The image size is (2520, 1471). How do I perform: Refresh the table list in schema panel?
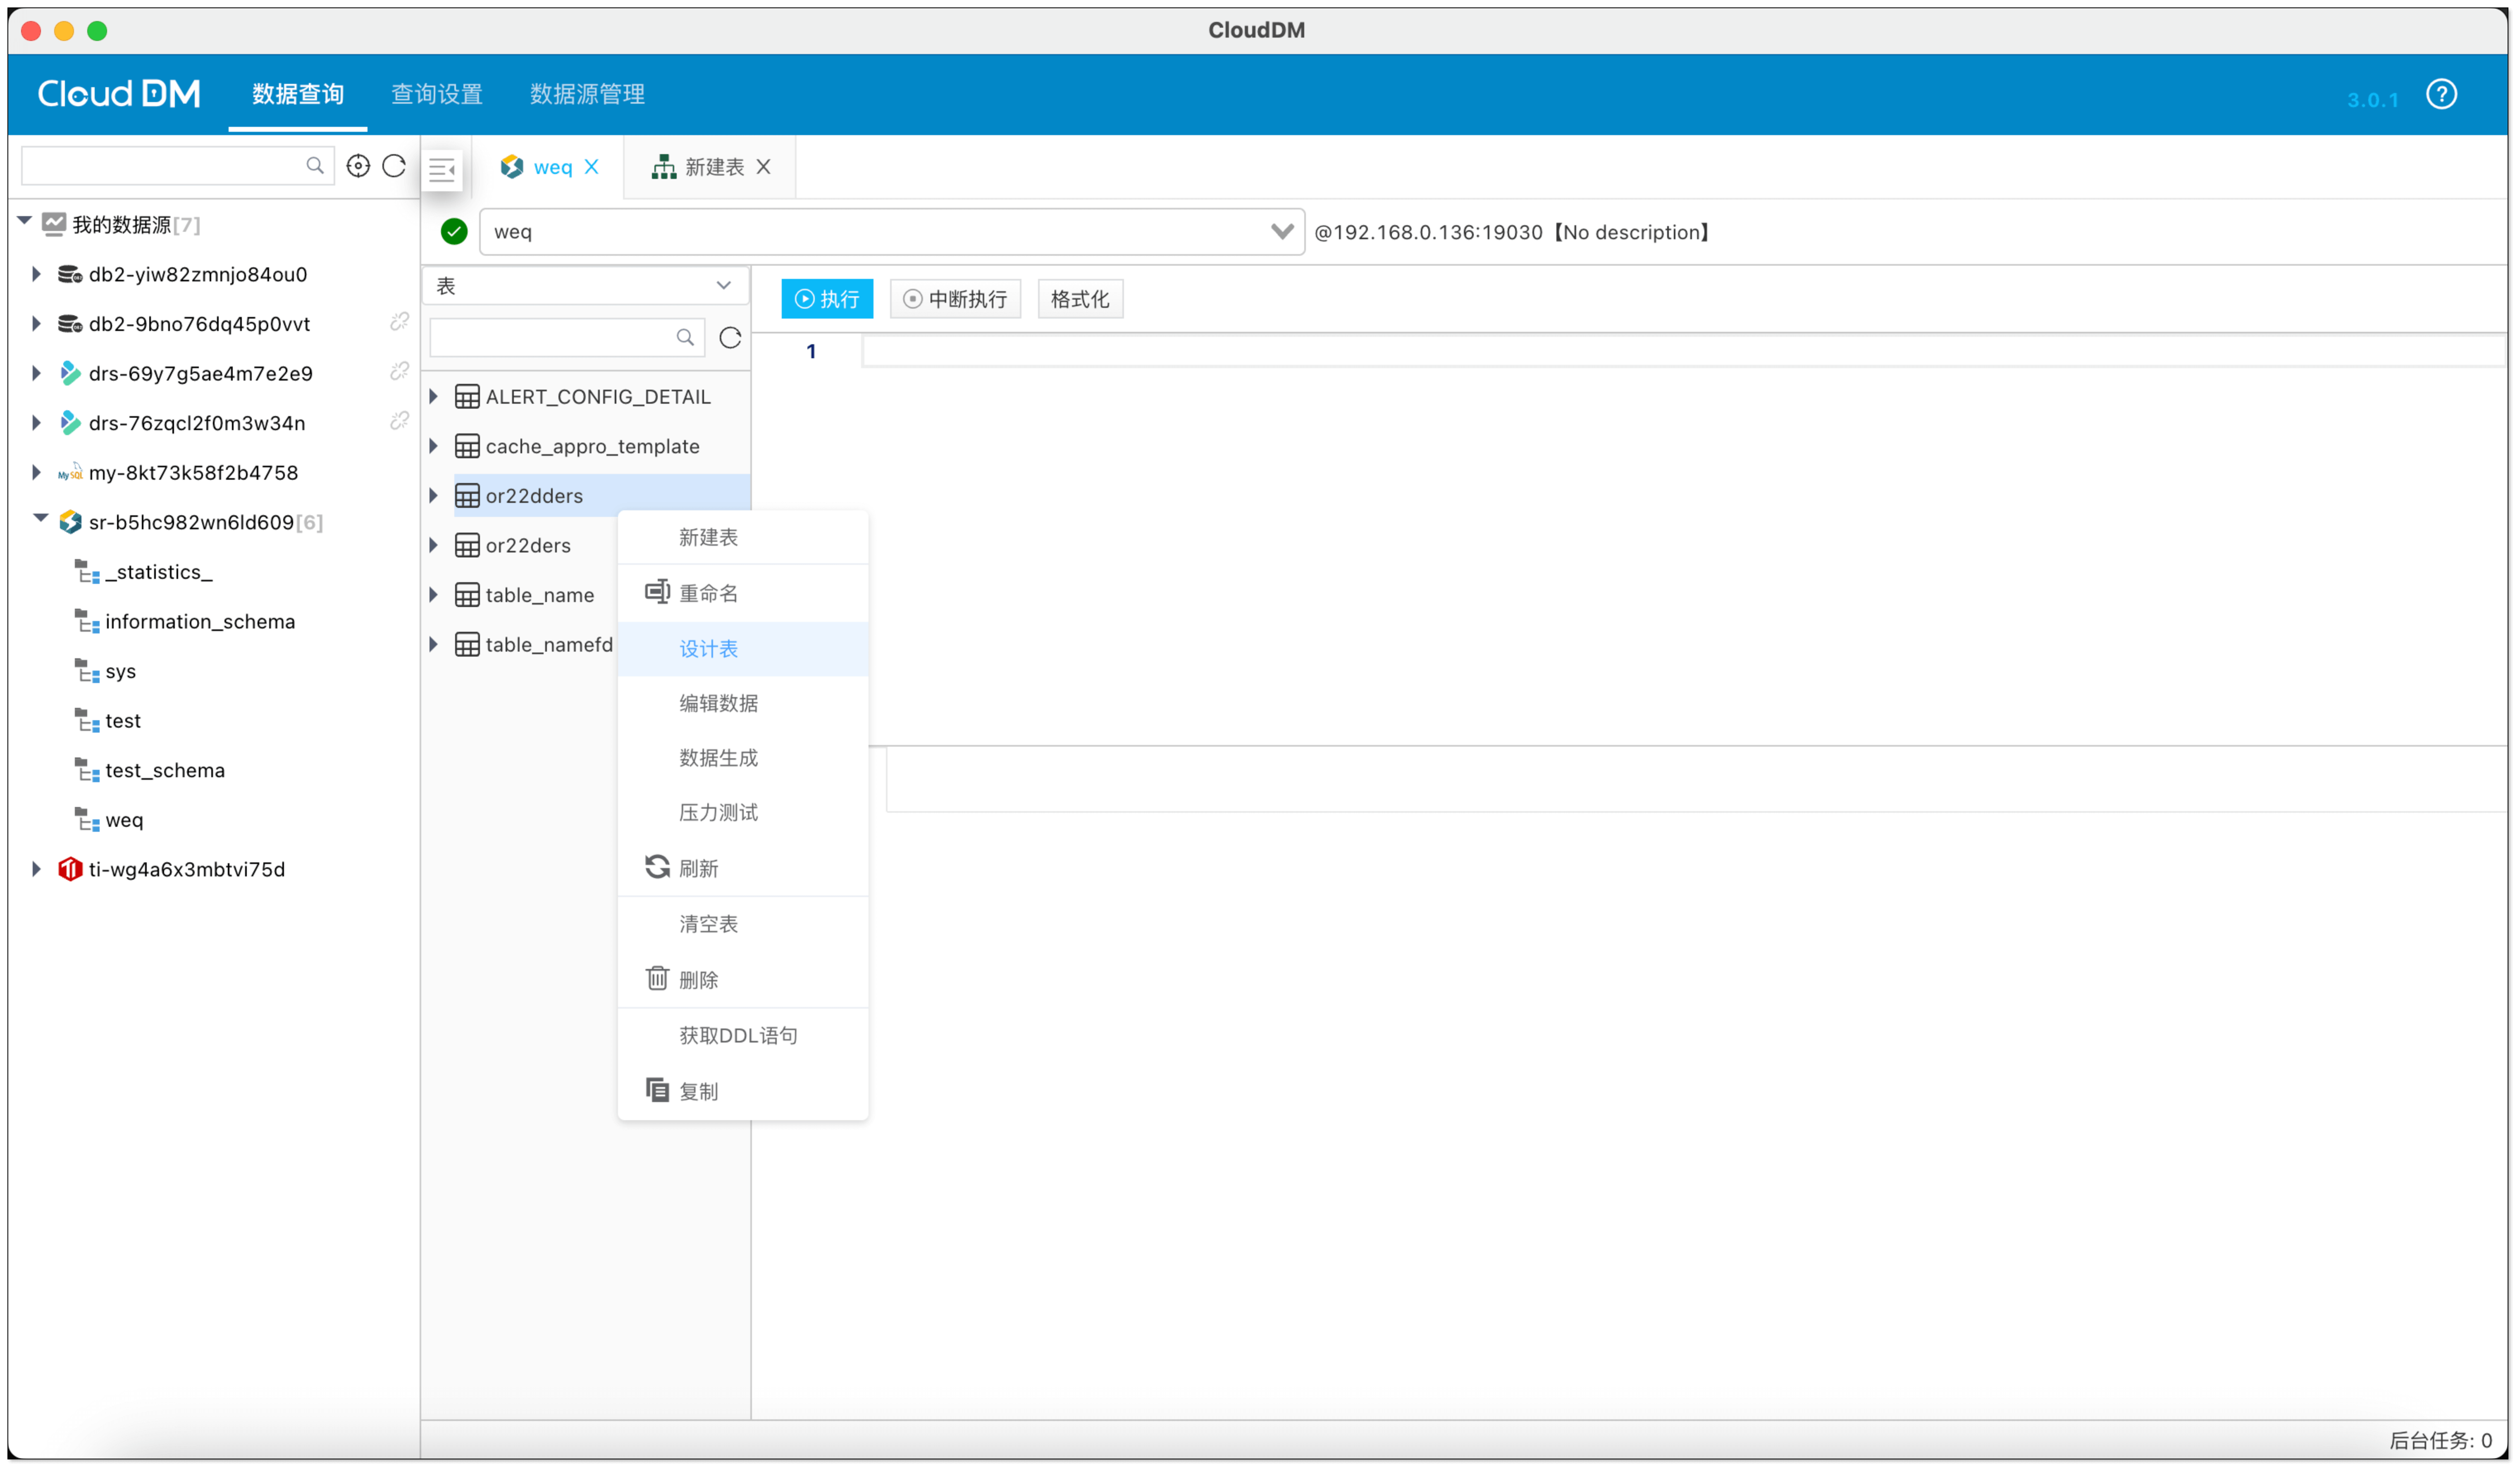point(730,338)
